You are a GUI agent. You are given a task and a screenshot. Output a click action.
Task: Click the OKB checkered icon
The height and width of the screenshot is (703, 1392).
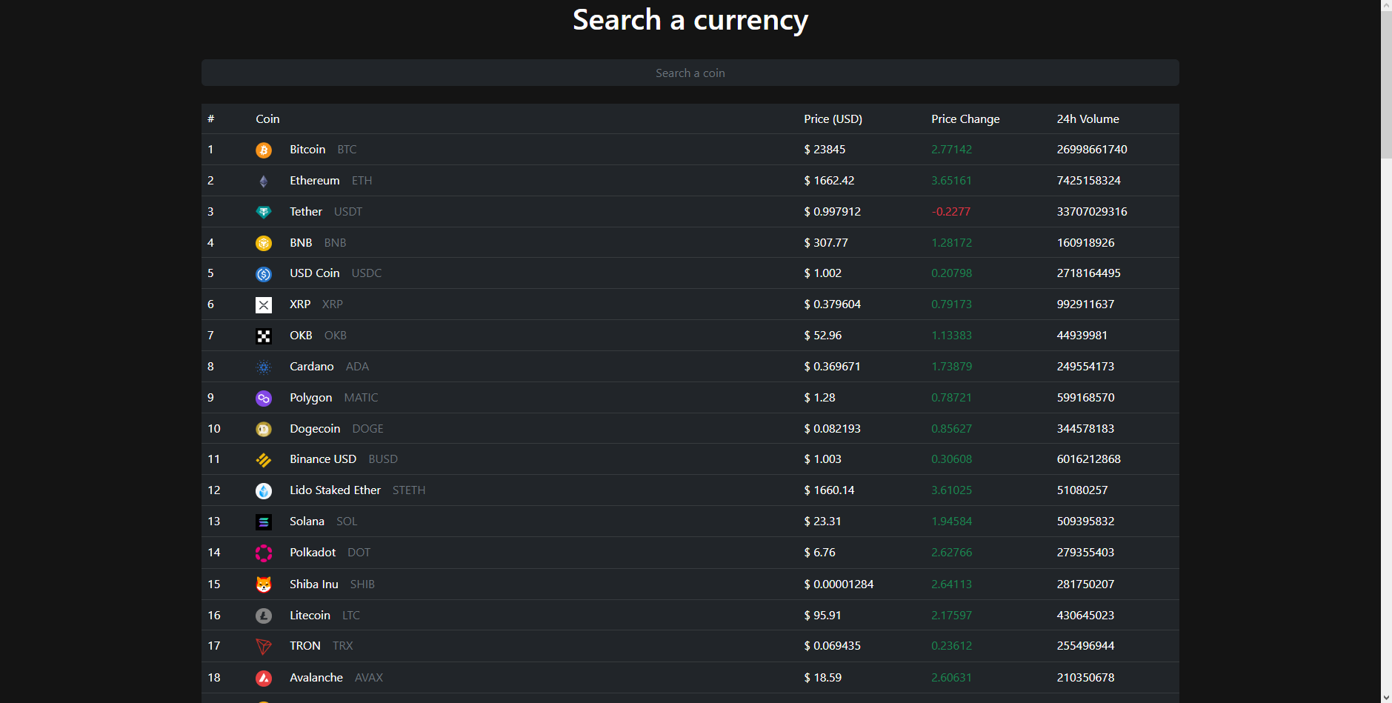[x=264, y=336]
